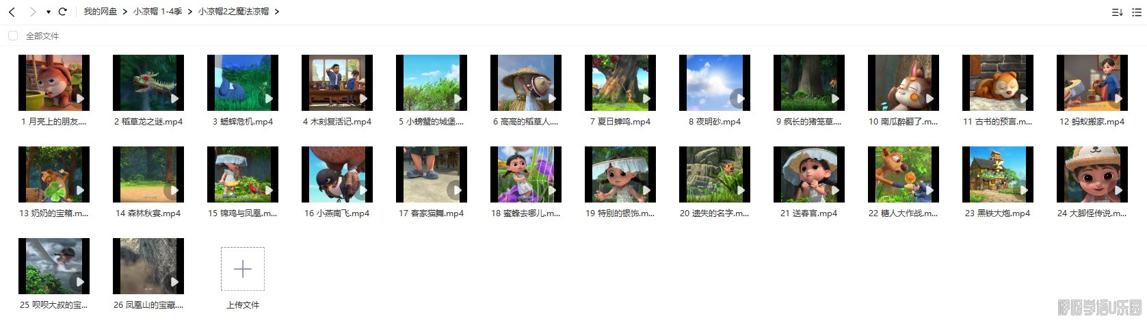Select file name 10 南瓜醉翻了
Image resolution: width=1147 pixels, height=325 pixels.
coord(904,122)
